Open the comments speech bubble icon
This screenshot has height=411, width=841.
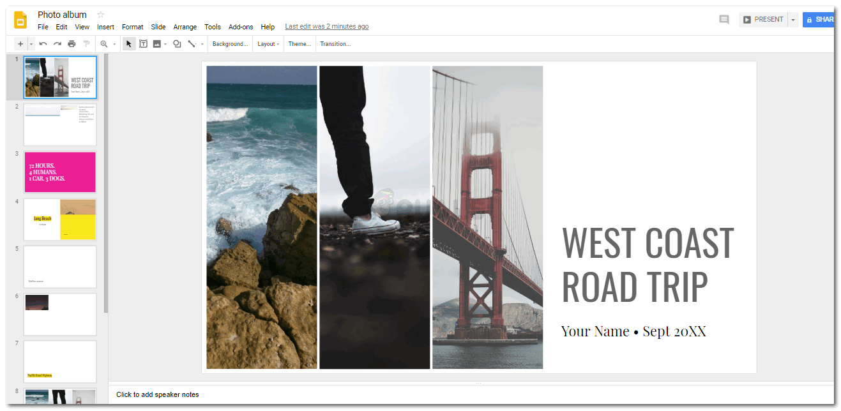click(x=724, y=20)
